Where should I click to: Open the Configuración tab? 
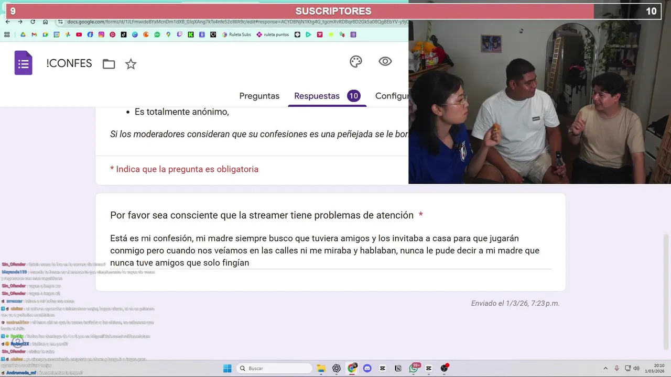point(392,96)
